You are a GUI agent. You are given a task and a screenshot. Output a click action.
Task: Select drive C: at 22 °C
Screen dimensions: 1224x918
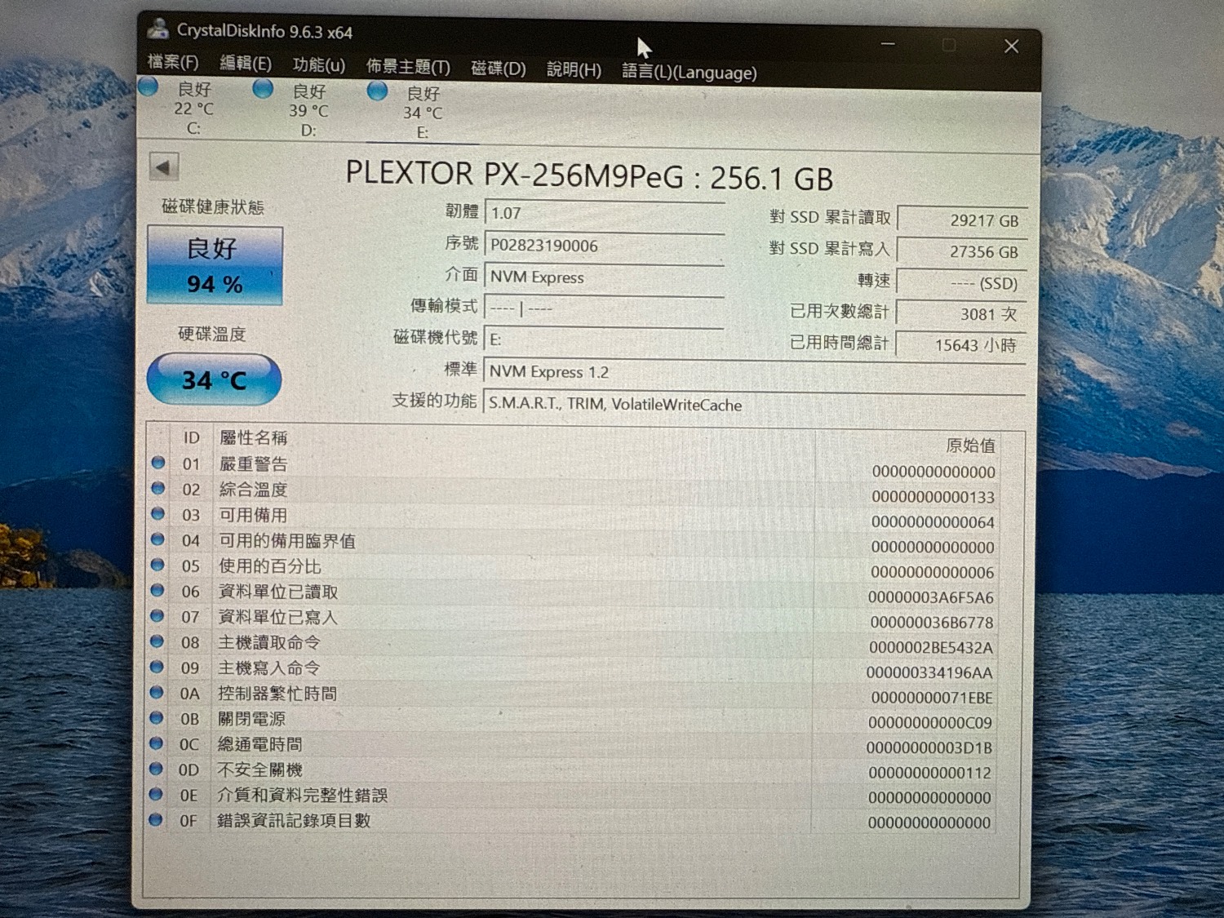(193, 108)
